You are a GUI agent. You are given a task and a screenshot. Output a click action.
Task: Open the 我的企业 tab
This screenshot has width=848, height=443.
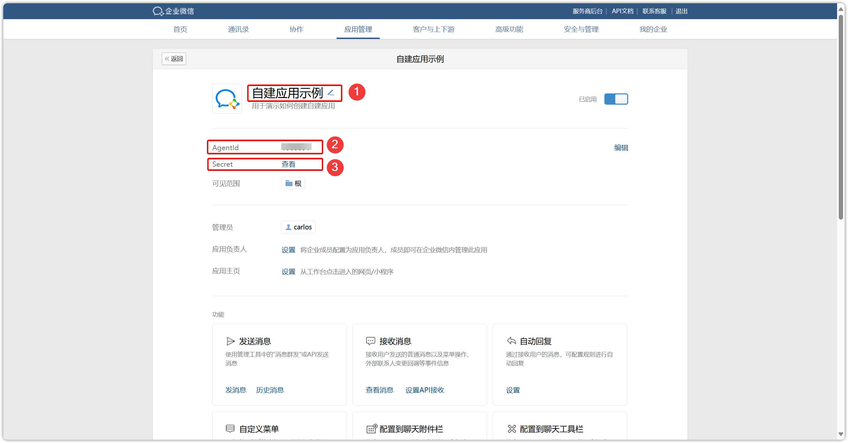pyautogui.click(x=653, y=29)
